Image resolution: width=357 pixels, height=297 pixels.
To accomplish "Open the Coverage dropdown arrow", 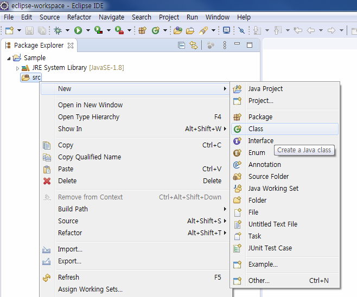I will [109, 30].
